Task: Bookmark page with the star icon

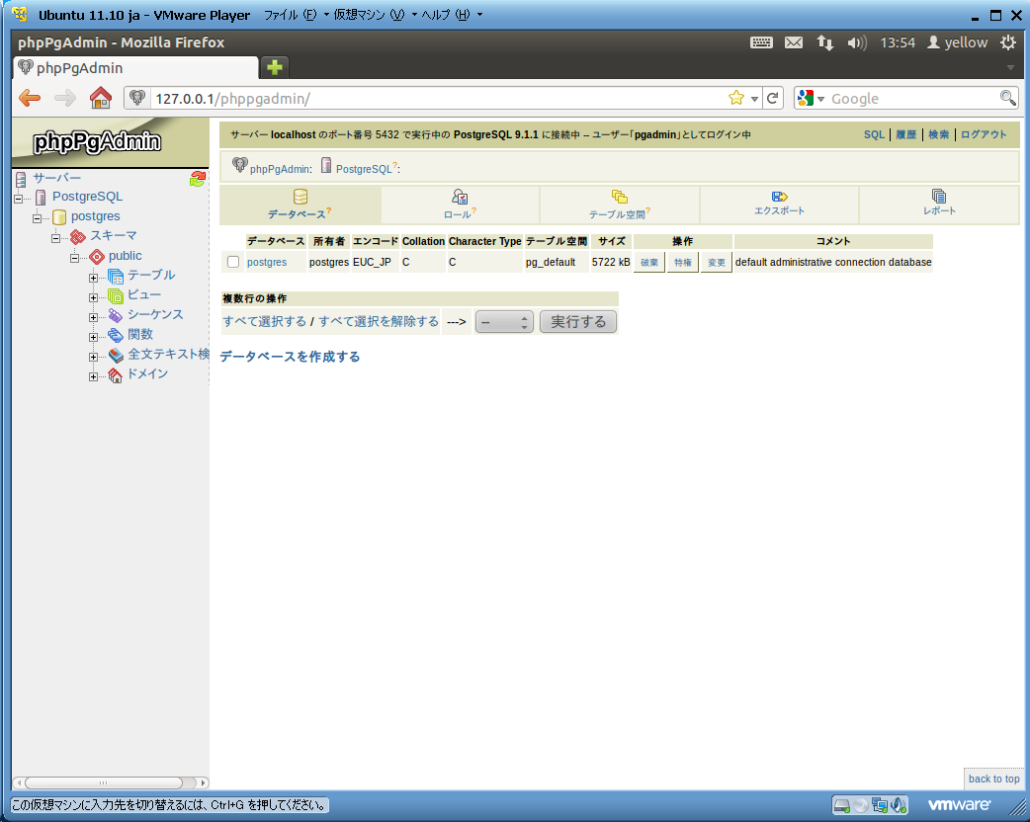Action: [x=736, y=99]
